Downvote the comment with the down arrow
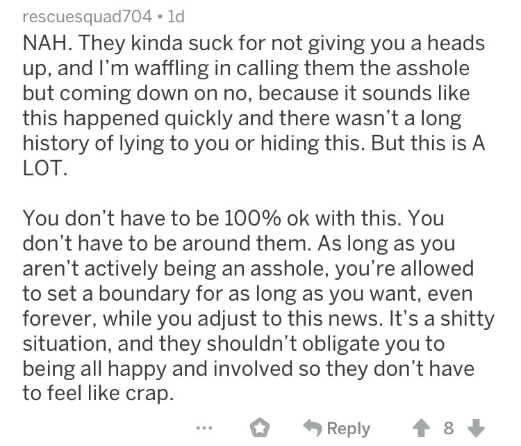The image size is (521, 446). (x=477, y=429)
